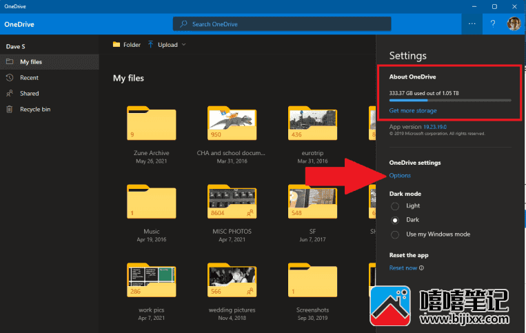This screenshot has height=333, width=526.
Task: Select the Light mode radio button
Action: (x=395, y=206)
